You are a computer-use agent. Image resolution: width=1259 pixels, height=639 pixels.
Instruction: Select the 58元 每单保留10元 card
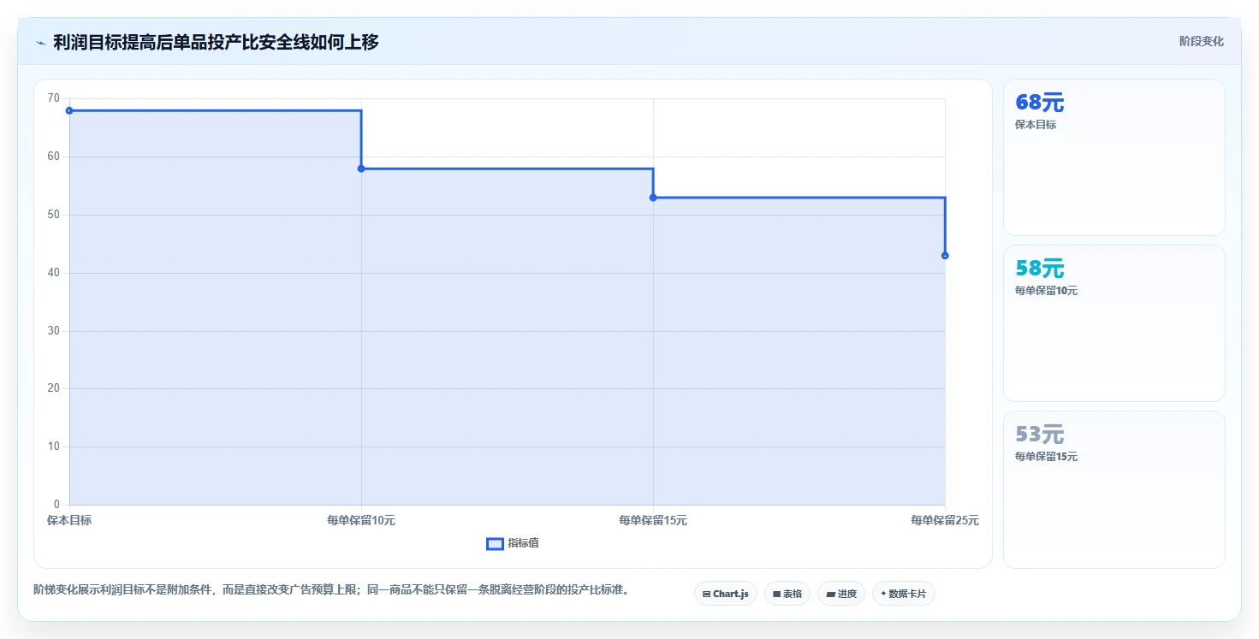[1114, 323]
